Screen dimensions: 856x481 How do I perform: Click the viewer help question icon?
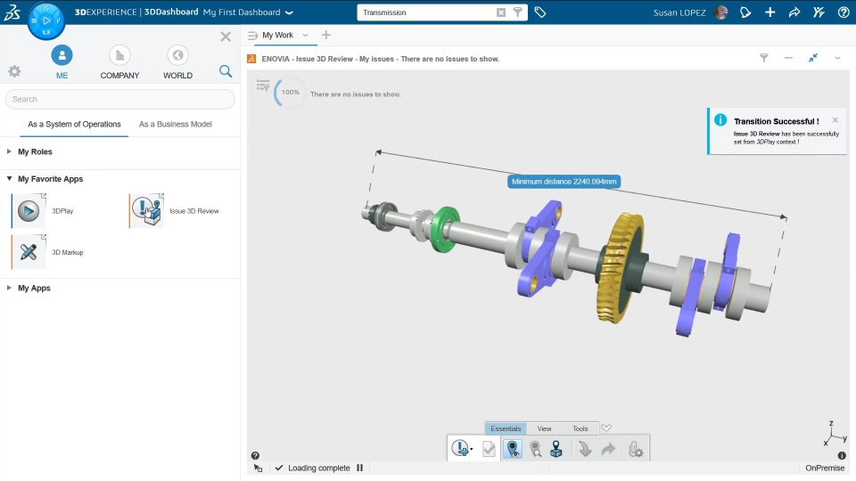255,455
